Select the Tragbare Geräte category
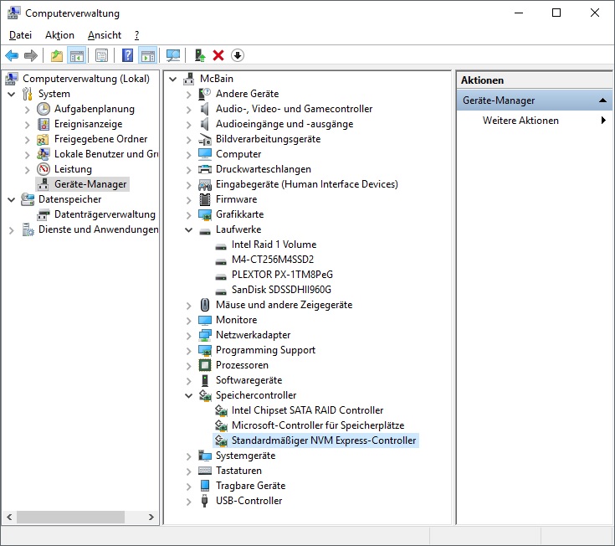Viewport: 615px width, 546px height. 251,486
